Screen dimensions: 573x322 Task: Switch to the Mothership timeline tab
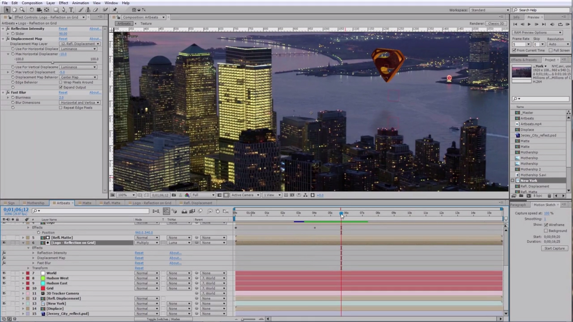[36, 203]
